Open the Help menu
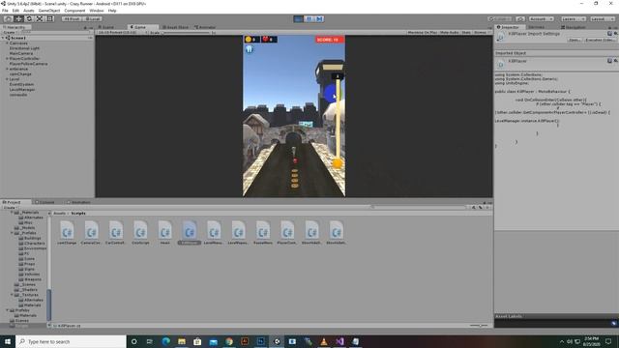 click(x=112, y=11)
